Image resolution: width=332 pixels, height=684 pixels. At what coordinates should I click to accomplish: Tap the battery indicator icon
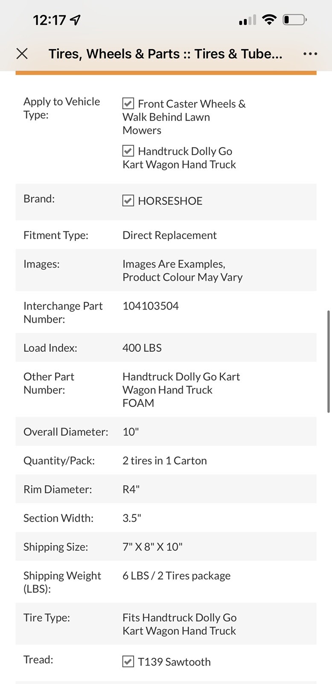(x=295, y=20)
